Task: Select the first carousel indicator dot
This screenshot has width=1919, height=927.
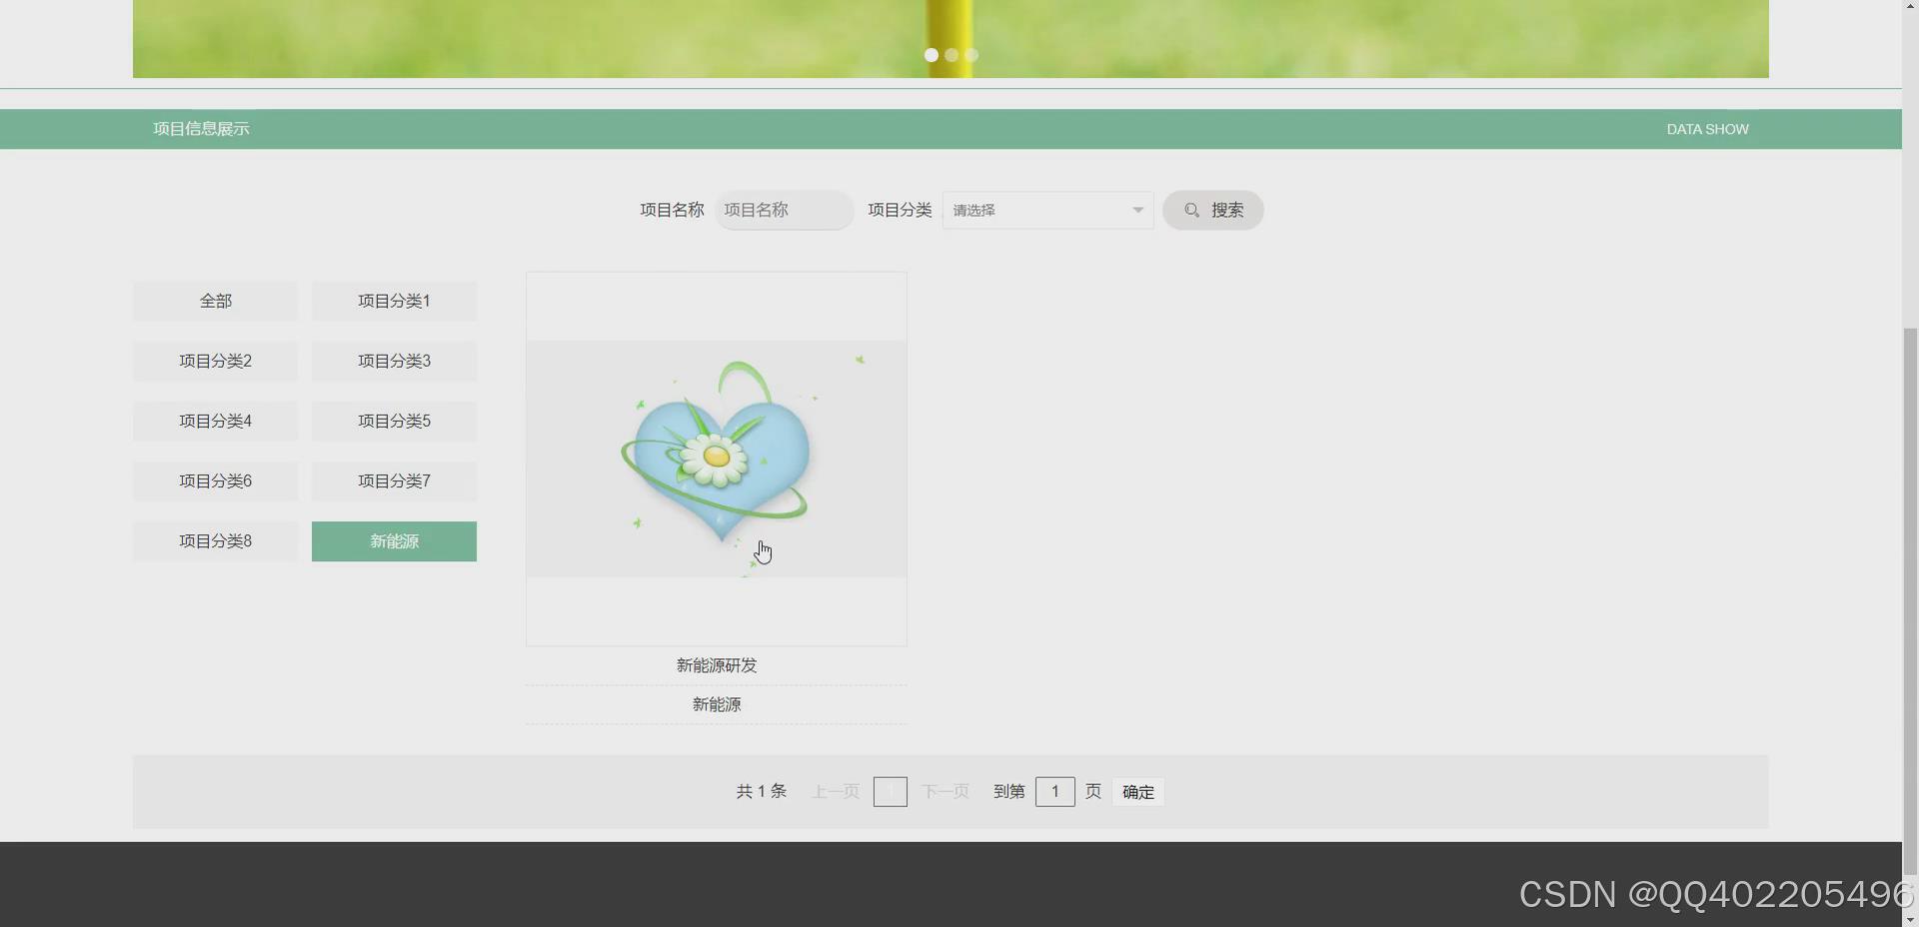Action: [x=931, y=55]
